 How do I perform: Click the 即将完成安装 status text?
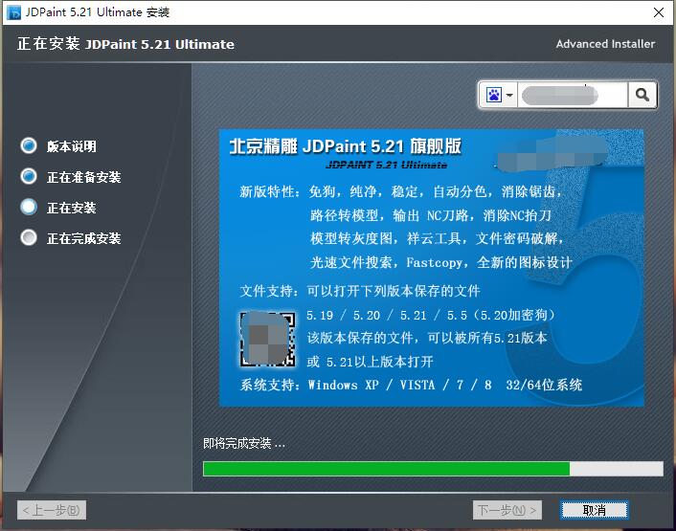pos(244,444)
